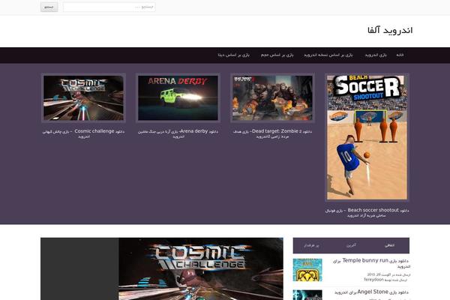Click Dead target: Zombie 2 caption link

(x=272, y=133)
